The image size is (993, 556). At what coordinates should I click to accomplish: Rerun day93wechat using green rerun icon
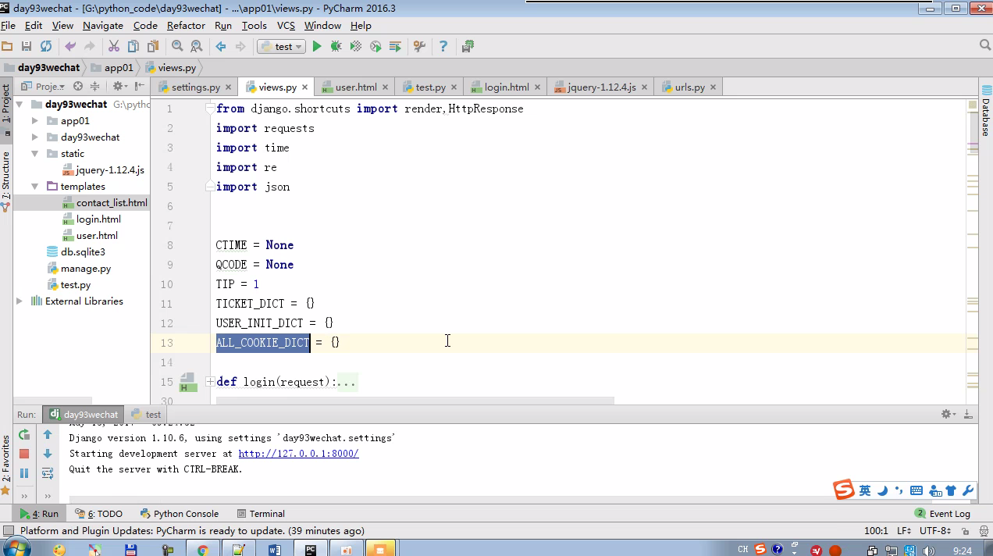tap(24, 435)
